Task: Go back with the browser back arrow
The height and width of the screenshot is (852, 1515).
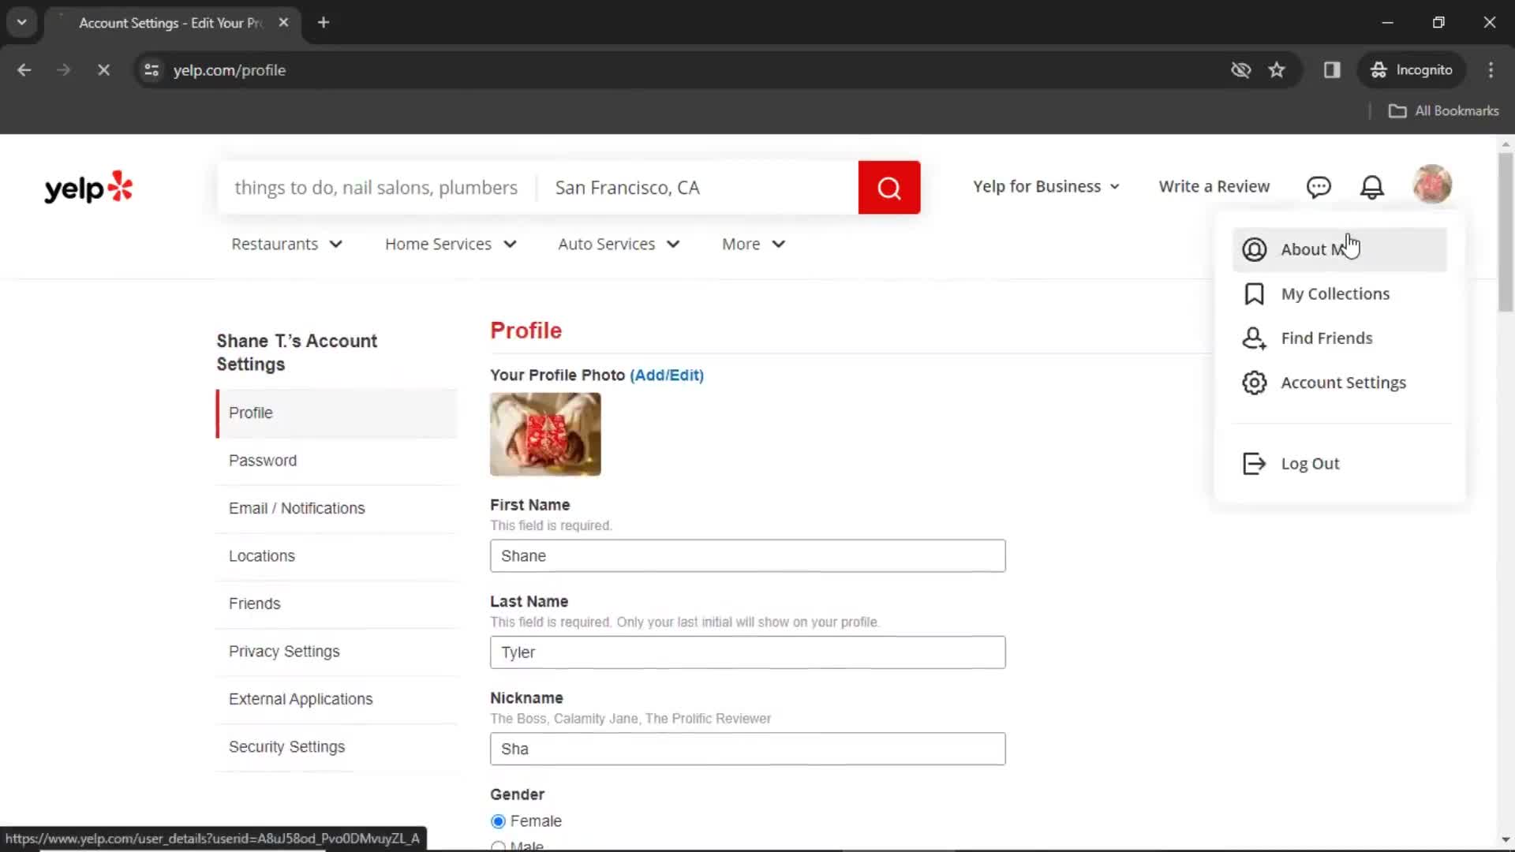Action: [x=24, y=70]
